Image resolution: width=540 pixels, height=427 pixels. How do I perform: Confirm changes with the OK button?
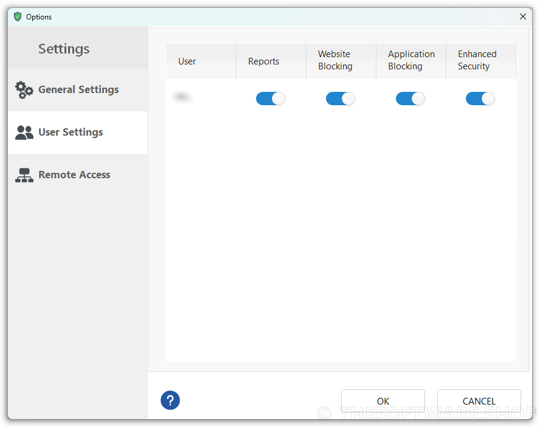pos(383,401)
